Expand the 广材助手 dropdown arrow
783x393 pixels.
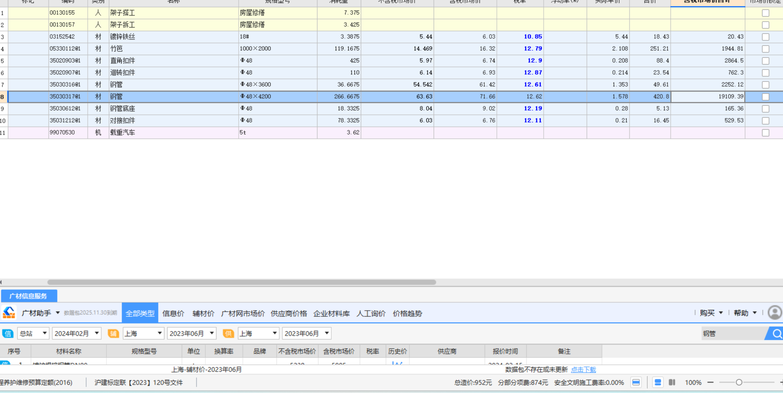[x=58, y=313]
